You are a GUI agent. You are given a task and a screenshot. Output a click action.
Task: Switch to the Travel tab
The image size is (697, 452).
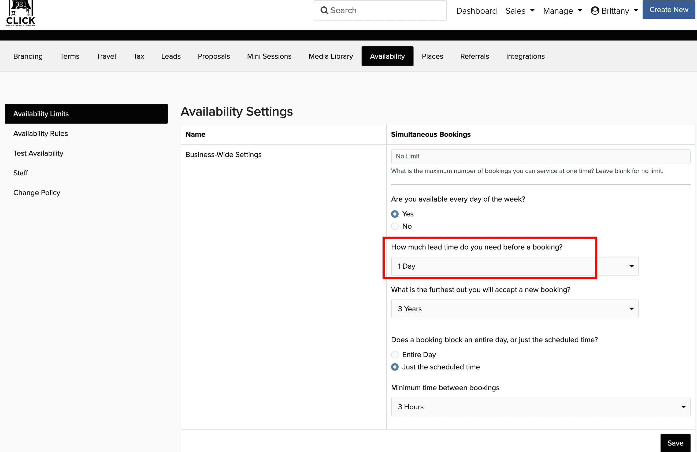coord(106,56)
